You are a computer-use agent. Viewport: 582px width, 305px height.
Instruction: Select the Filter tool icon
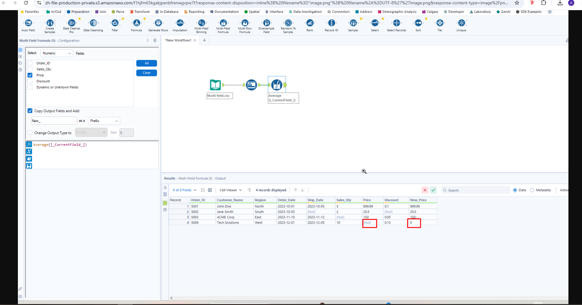tap(115, 23)
